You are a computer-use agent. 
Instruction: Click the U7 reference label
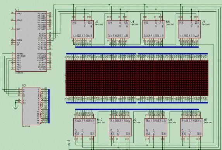(206, 120)
